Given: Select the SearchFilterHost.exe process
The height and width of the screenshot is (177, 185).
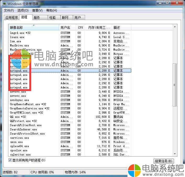Looking at the screenshot, I should [70, 125].
